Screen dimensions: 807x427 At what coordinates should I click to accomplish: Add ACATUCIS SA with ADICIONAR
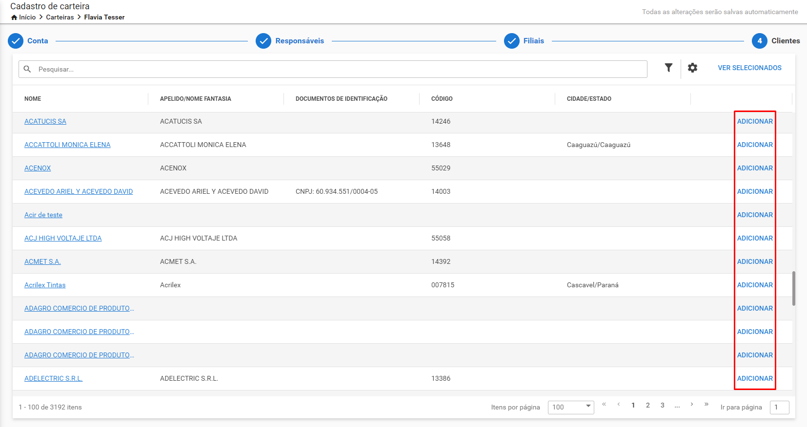[x=755, y=121]
